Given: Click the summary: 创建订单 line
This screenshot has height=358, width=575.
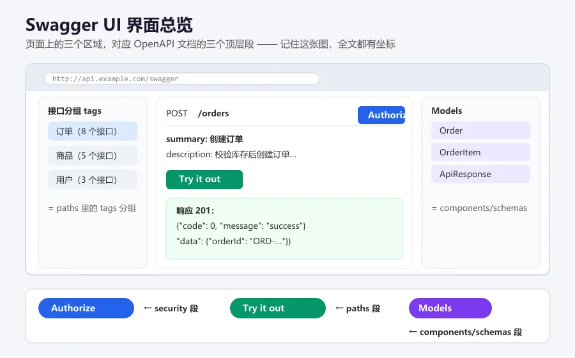Looking at the screenshot, I should 204,139.
